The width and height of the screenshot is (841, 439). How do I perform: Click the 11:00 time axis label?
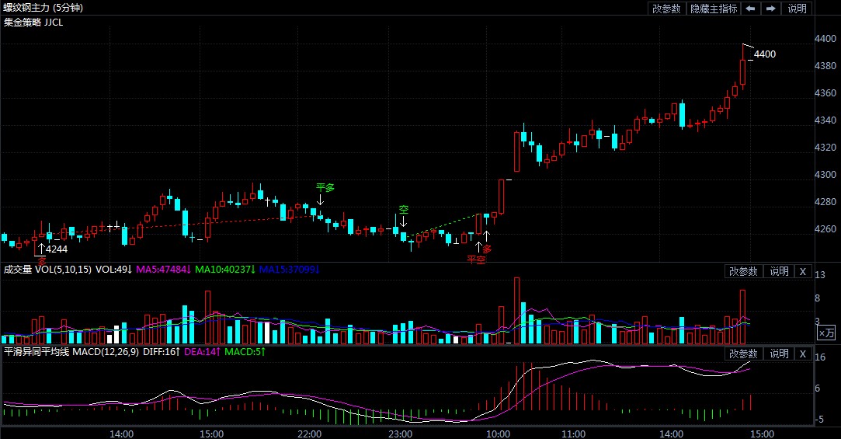573,434
